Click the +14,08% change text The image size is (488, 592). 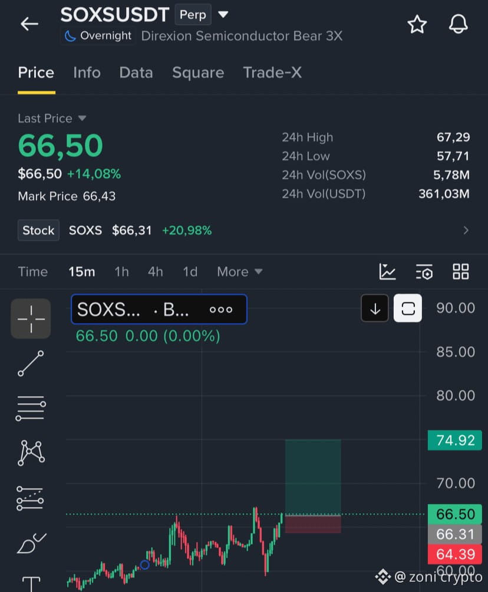coord(94,174)
